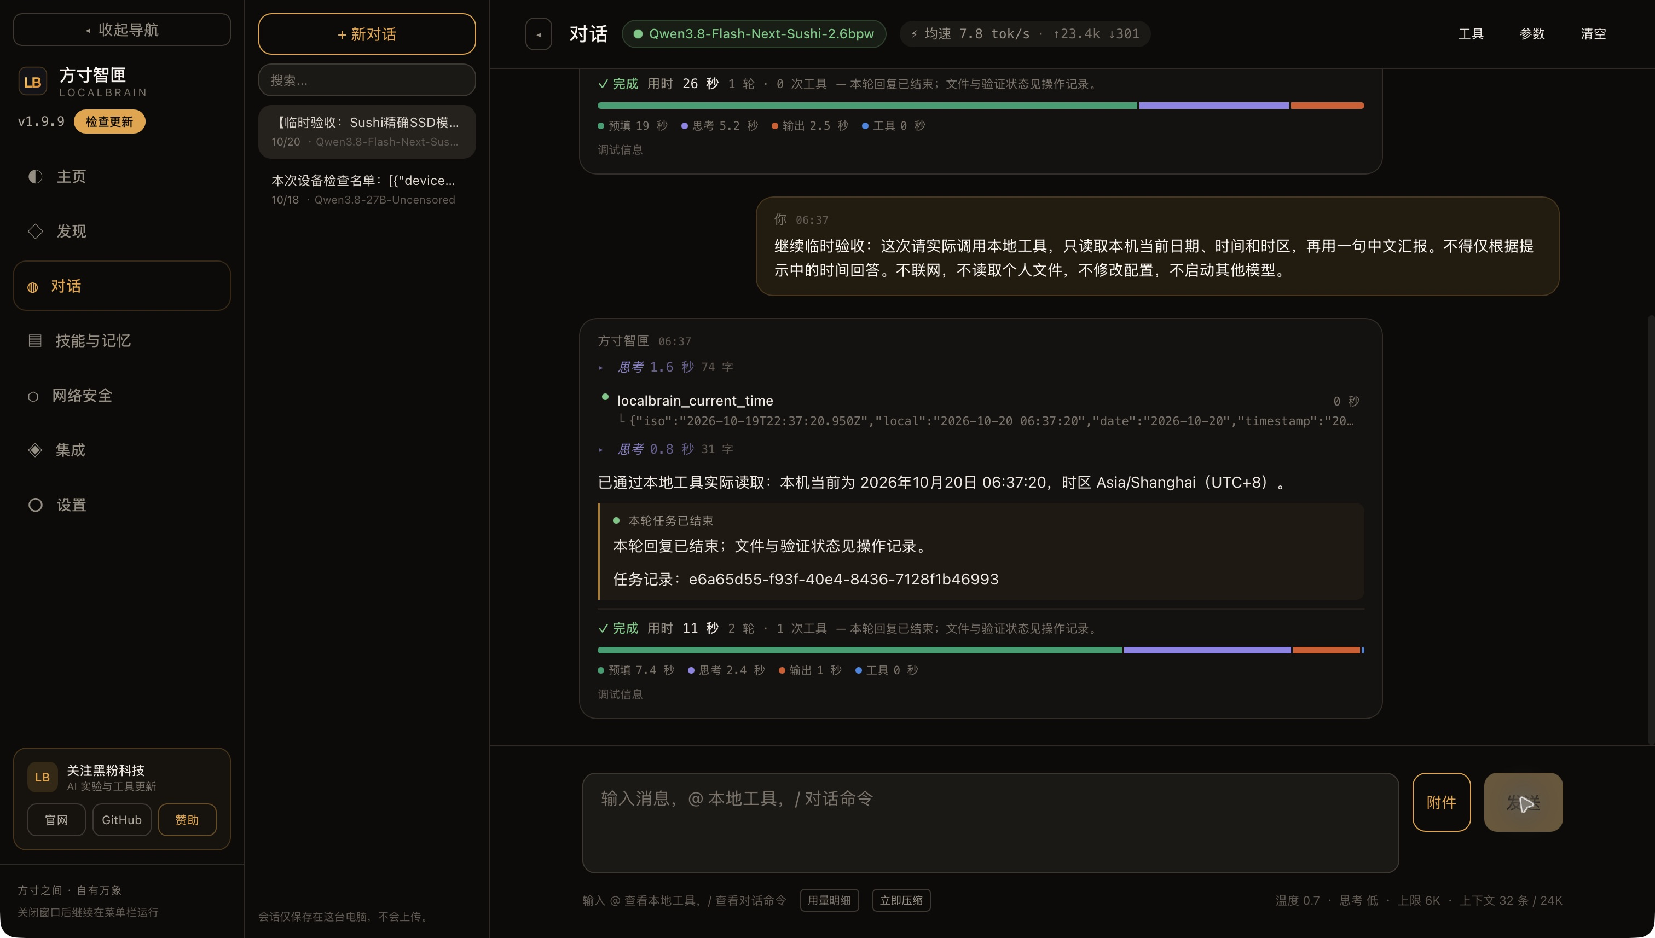Click the layered diamond icon beside 集成

[x=36, y=450]
